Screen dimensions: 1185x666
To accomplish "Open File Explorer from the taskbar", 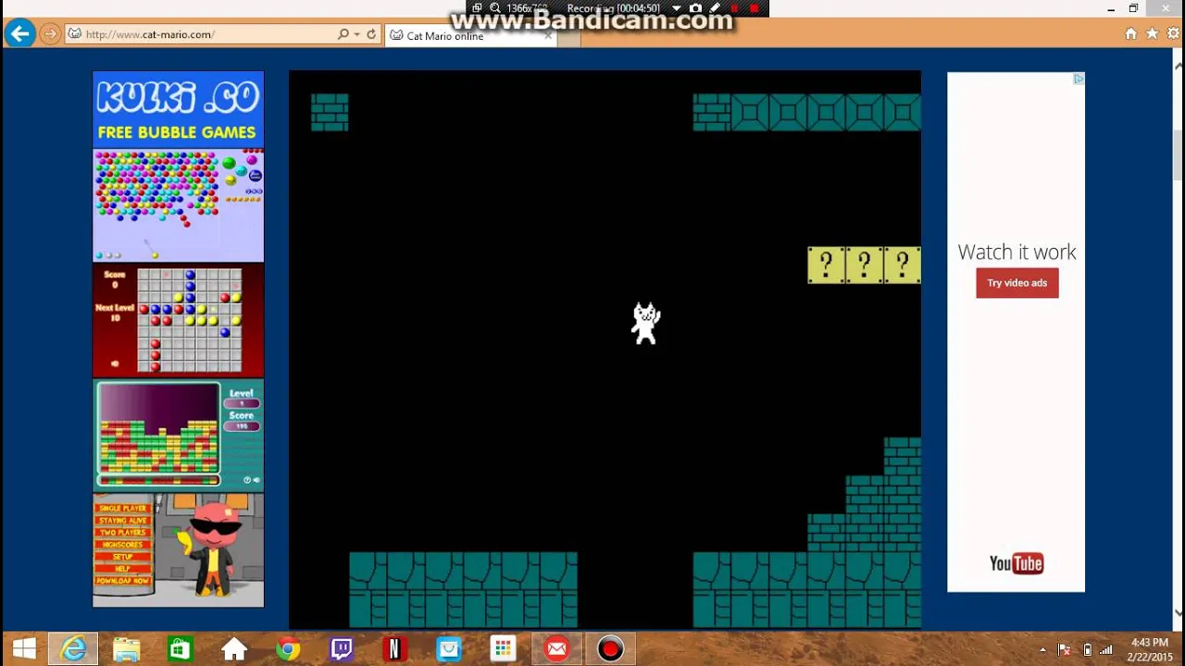I will pyautogui.click(x=127, y=649).
